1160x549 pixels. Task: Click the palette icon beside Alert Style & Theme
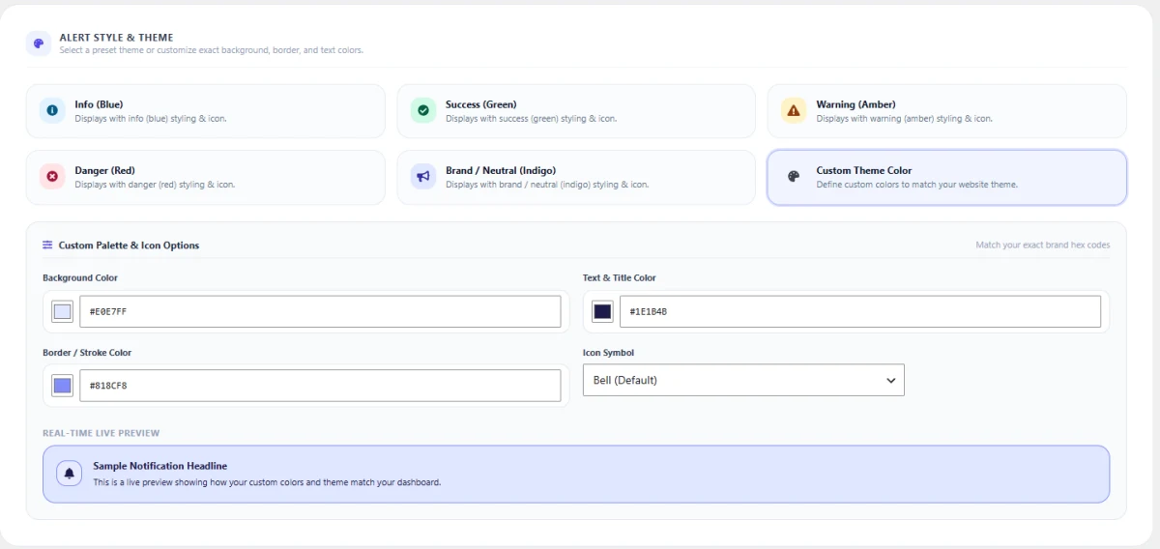(39, 43)
